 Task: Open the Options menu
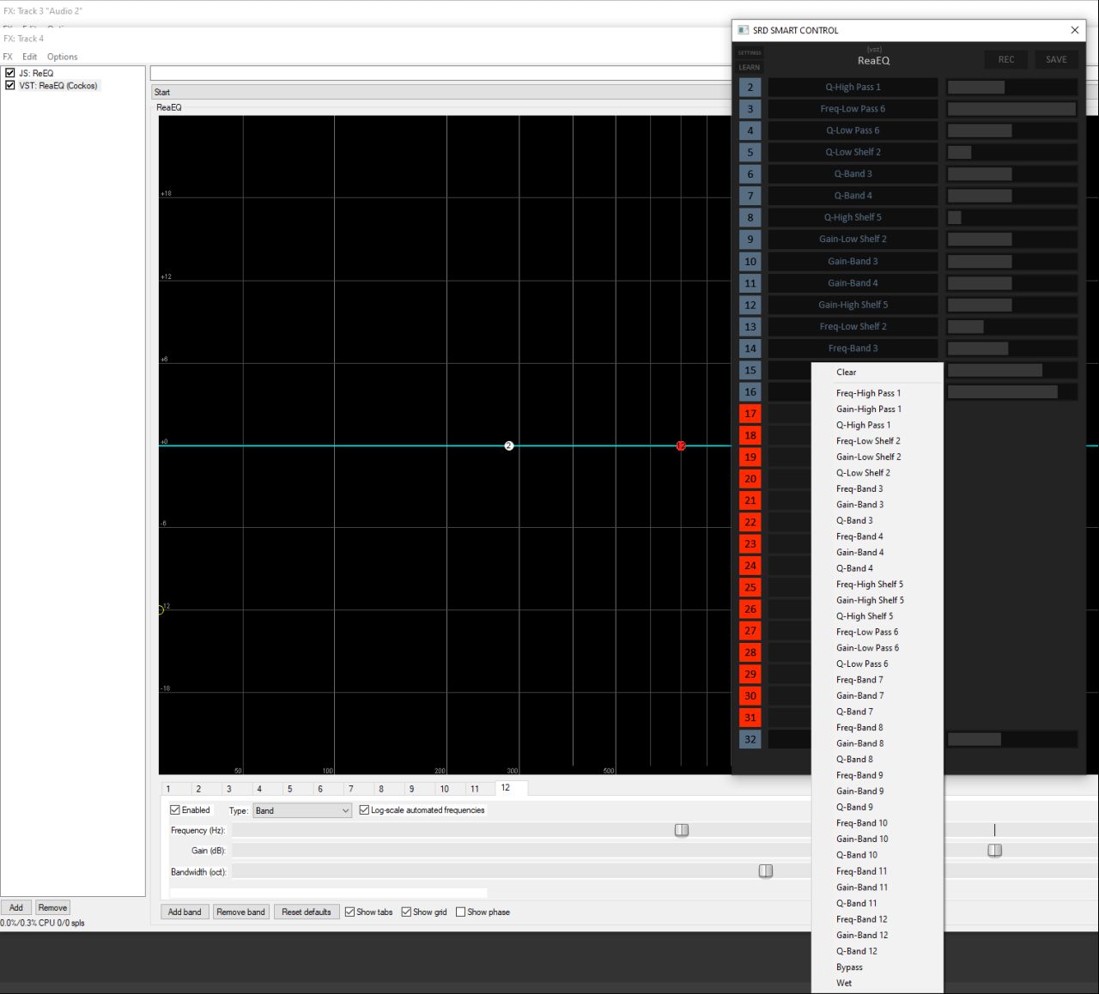(x=63, y=57)
